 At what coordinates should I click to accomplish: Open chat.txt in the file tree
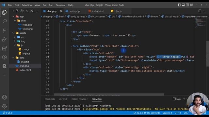25,62
